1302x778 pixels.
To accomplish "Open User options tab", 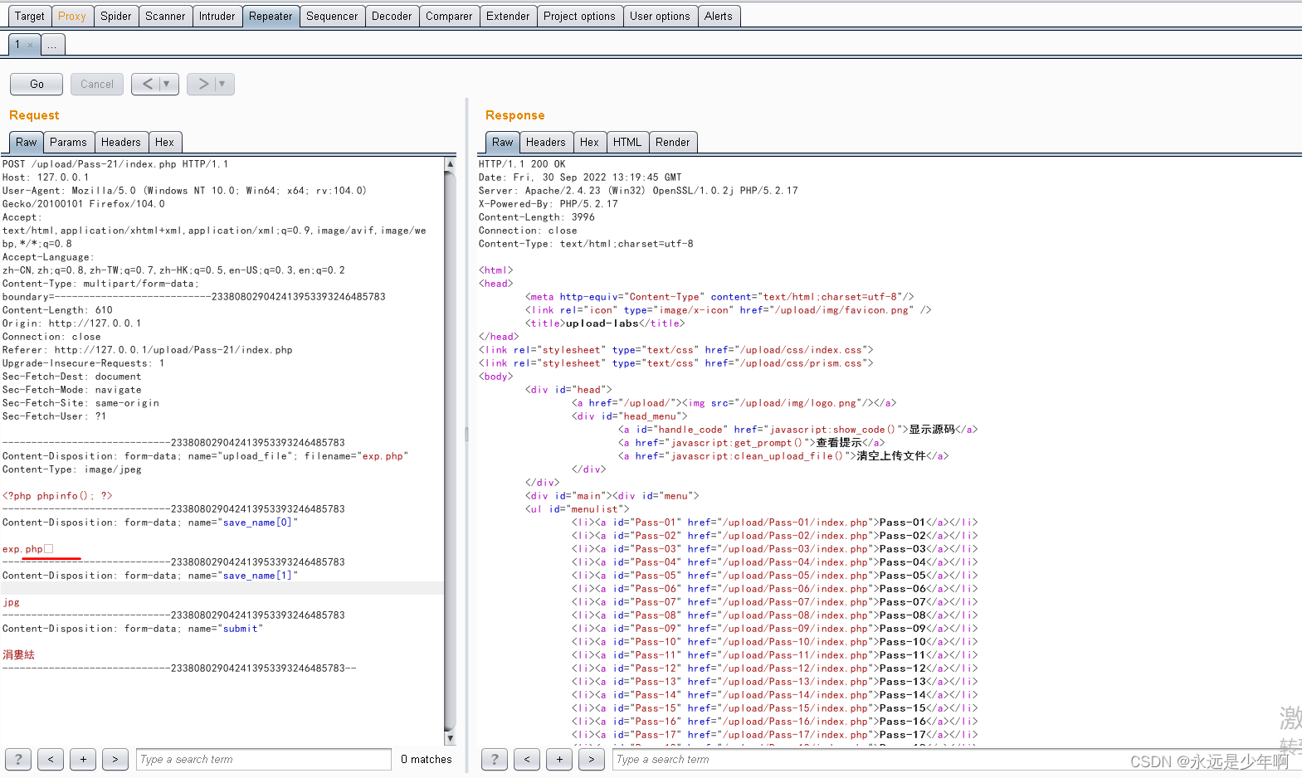I will point(660,16).
